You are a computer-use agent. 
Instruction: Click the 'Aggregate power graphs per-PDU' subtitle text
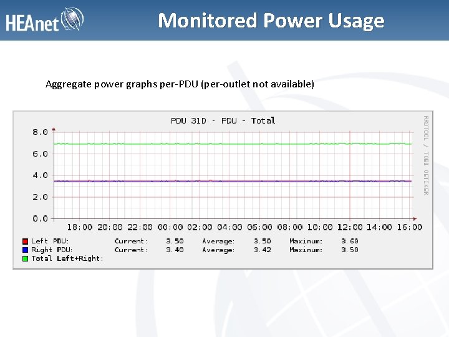[180, 84]
